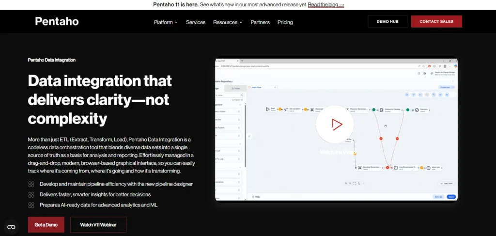Open the Services page
496x236 pixels.
196,22
